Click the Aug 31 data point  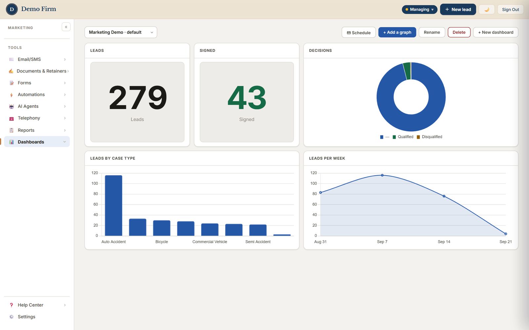point(320,192)
